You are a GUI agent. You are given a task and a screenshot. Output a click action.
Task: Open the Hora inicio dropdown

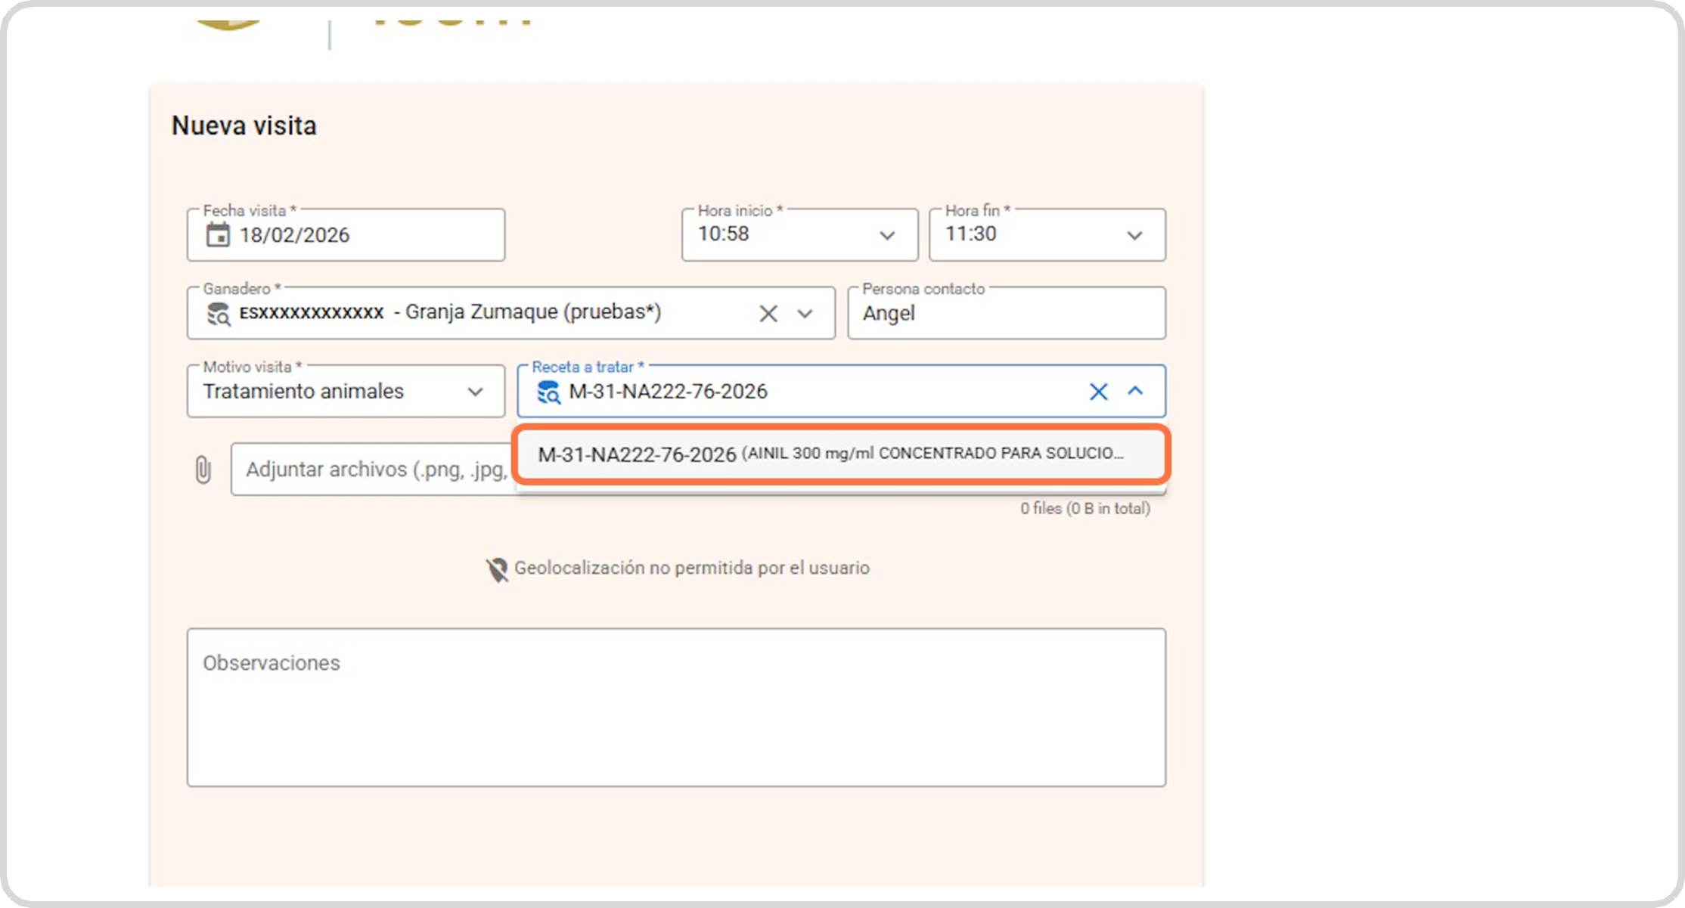click(x=887, y=235)
